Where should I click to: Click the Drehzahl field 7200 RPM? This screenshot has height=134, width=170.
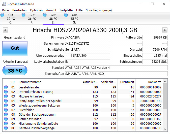155,50
